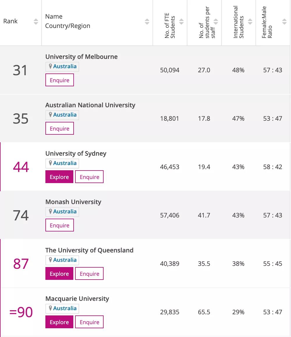Sort by International Students arrows
This screenshot has width=291, height=337.
(x=250, y=22)
